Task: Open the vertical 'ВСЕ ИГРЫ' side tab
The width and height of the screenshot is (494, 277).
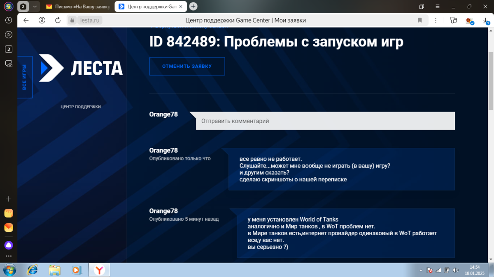Action: 25,77
